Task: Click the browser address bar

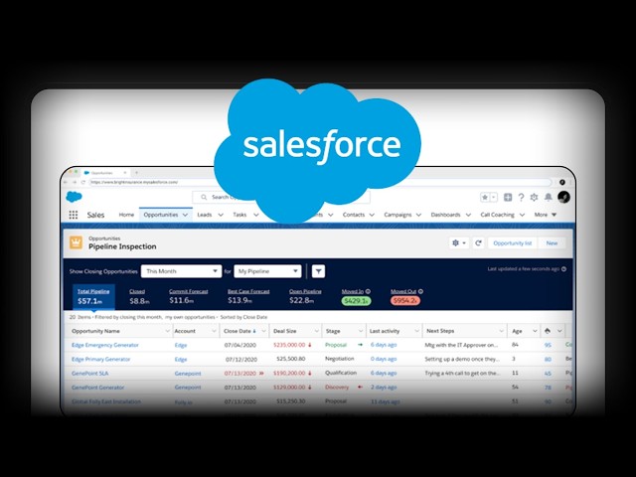Action: pos(320,182)
